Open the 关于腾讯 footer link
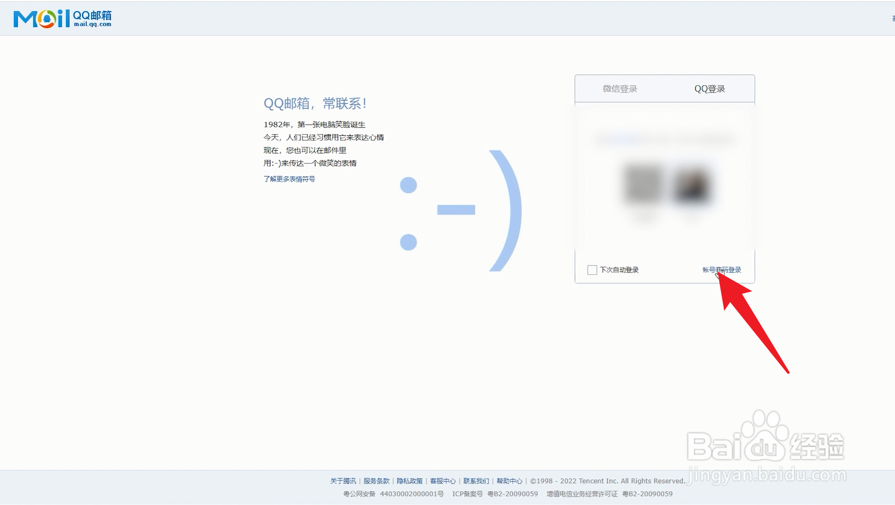Viewport: 895px width, 505px height. 343,481
